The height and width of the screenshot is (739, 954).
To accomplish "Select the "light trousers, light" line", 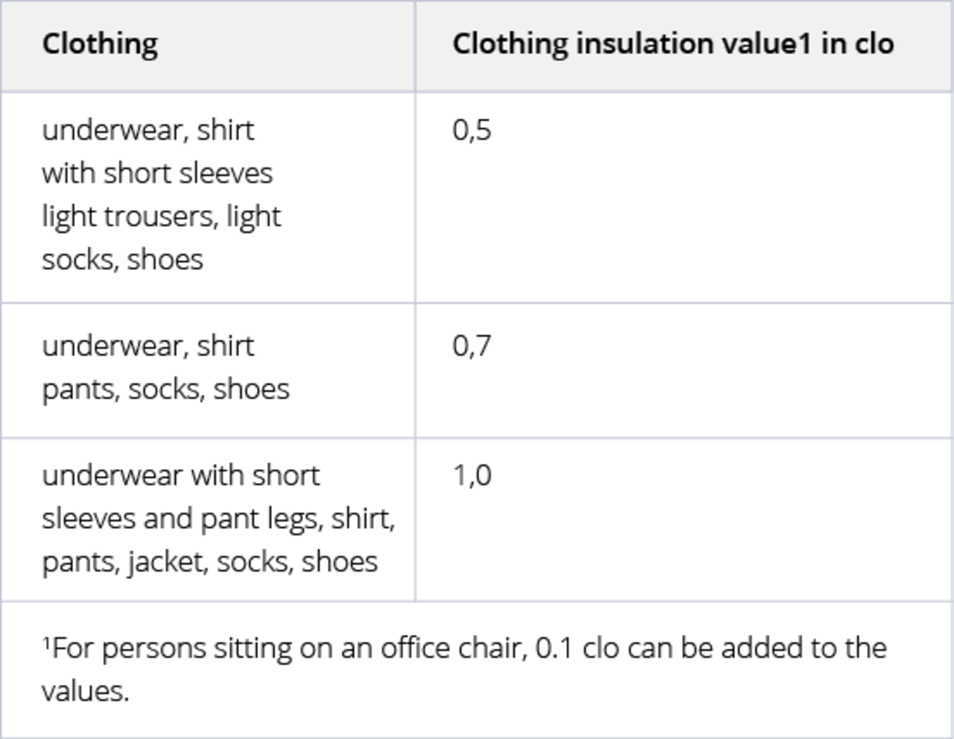I will [x=161, y=217].
